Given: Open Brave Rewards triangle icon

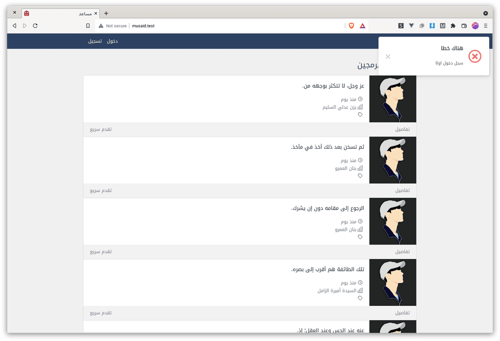Looking at the screenshot, I should [x=362, y=26].
